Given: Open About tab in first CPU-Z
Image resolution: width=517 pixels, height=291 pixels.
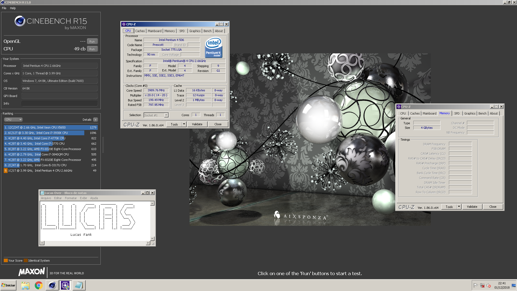Looking at the screenshot, I should coord(219,31).
